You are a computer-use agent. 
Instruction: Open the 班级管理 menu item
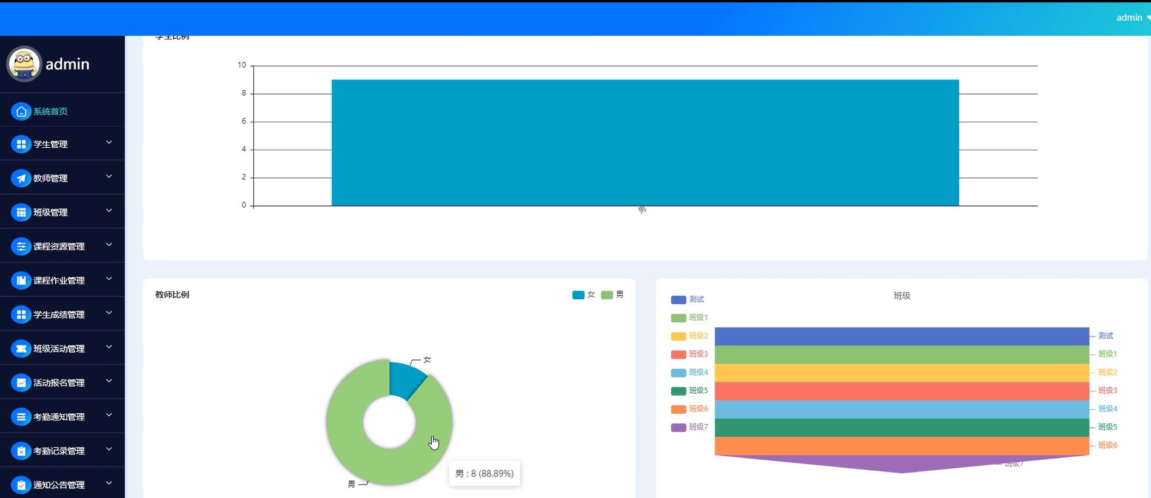[62, 212]
